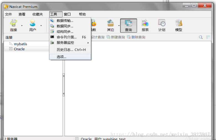Click the search magnifier icon

[x=201, y=37]
